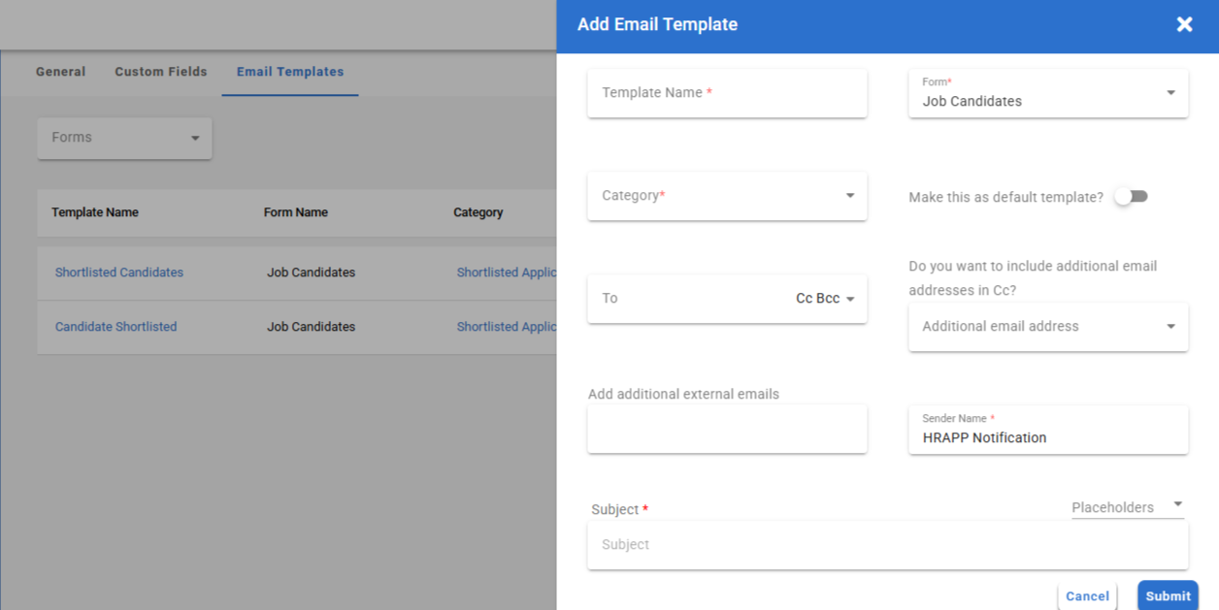
Task: Open the Form dropdown showing Job Candidates
Action: pyautogui.click(x=1047, y=94)
